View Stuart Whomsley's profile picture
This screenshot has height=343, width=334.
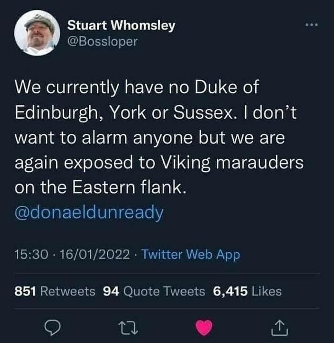(37, 33)
